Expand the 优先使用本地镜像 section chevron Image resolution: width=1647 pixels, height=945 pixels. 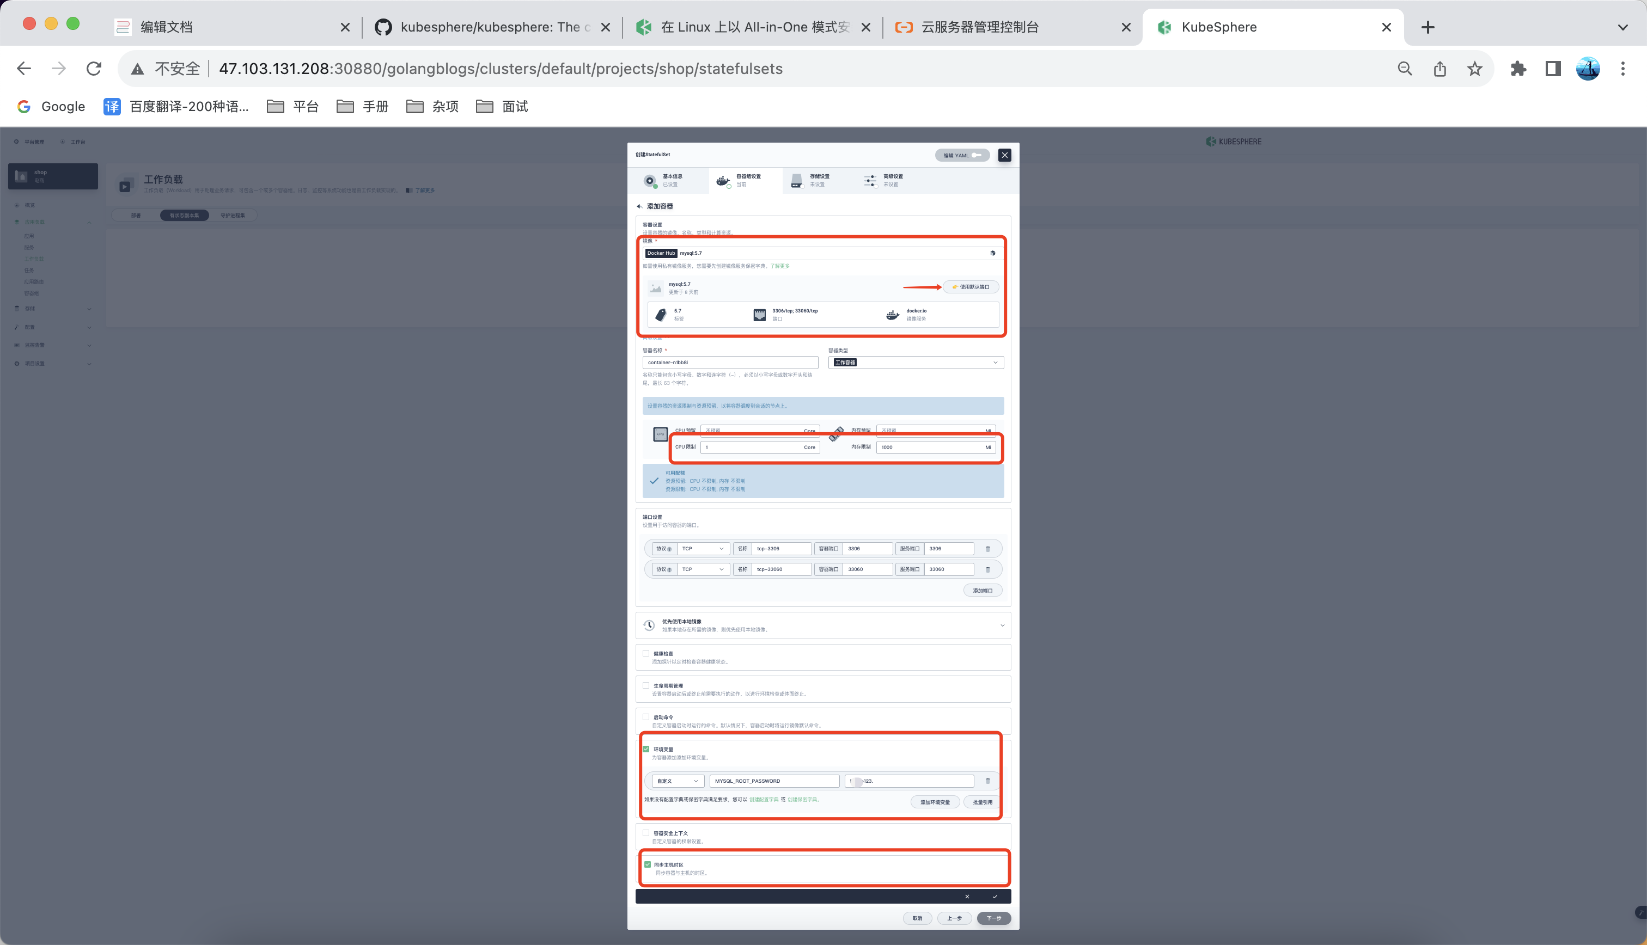[1002, 625]
